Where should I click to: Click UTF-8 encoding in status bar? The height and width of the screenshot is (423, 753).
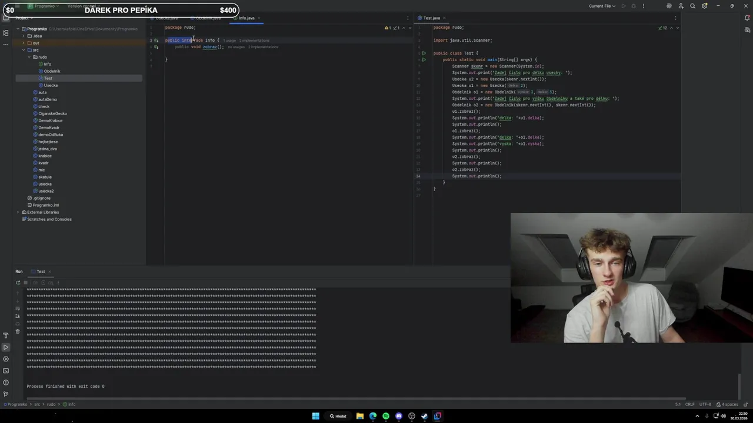tap(705, 404)
